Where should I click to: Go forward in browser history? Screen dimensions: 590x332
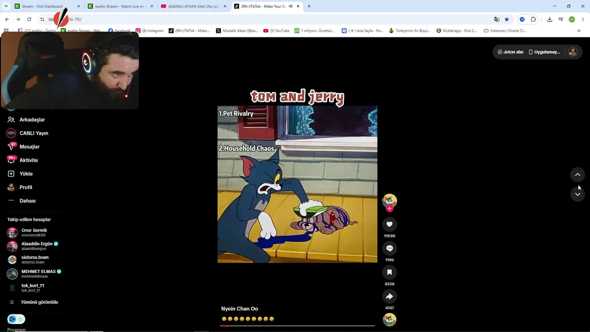tap(18, 19)
